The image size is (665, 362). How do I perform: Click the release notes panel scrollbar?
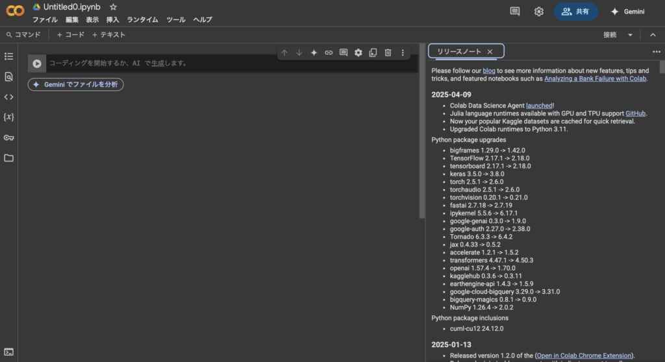click(x=662, y=67)
